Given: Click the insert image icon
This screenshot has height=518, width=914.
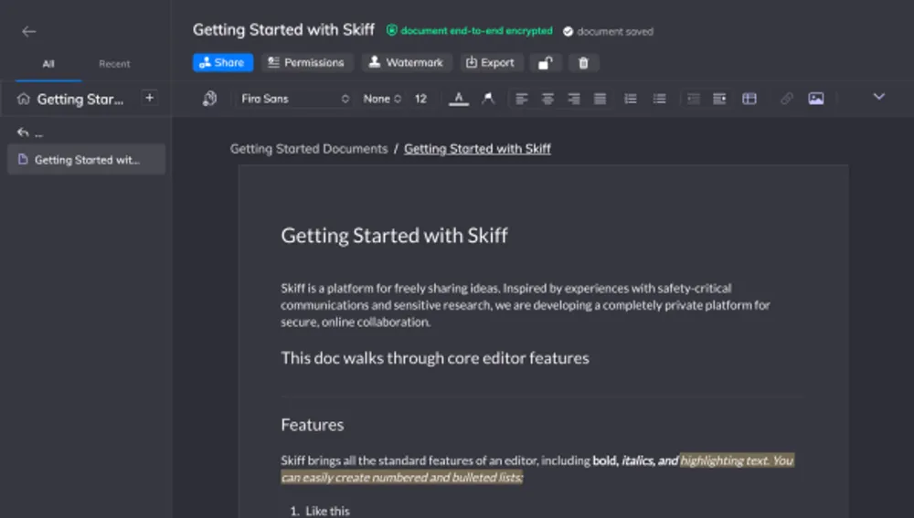Looking at the screenshot, I should pyautogui.click(x=816, y=99).
